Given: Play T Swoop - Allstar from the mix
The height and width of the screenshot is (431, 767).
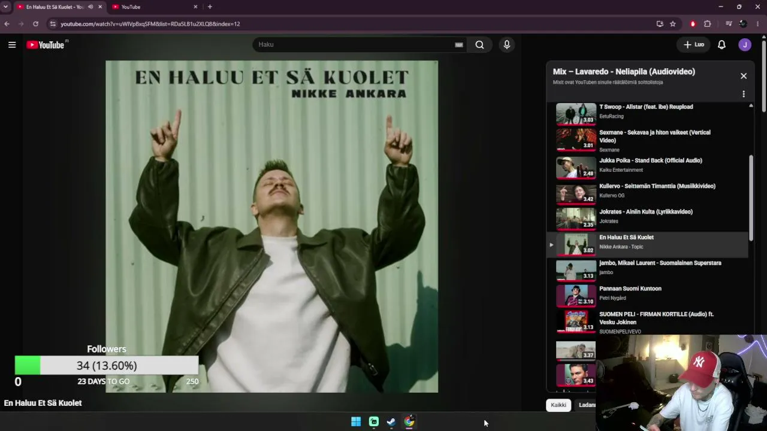Looking at the screenshot, I should 647,113.
